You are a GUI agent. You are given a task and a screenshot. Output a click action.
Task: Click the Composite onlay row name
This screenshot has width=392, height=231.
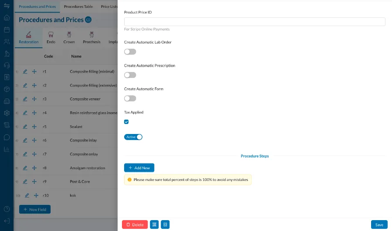coord(84,154)
